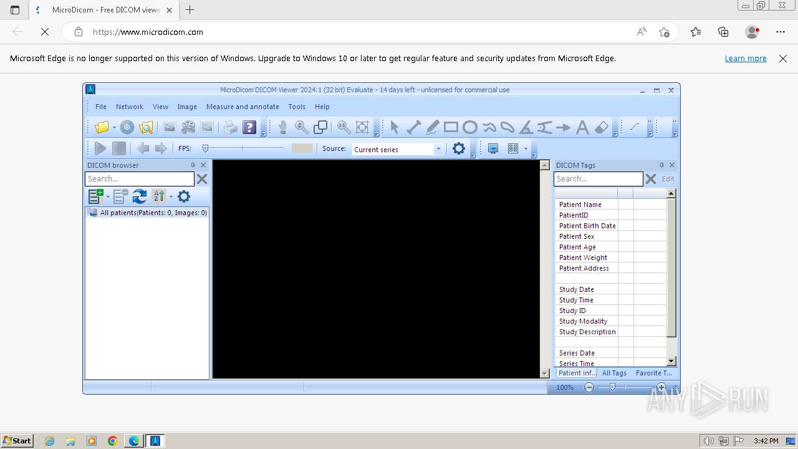This screenshot has width=798, height=449.
Task: Click the FPS slider thumb
Action: point(205,148)
